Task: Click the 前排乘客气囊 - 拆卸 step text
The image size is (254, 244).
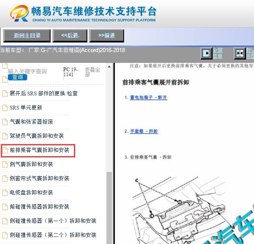Action: pyautogui.click(x=151, y=157)
